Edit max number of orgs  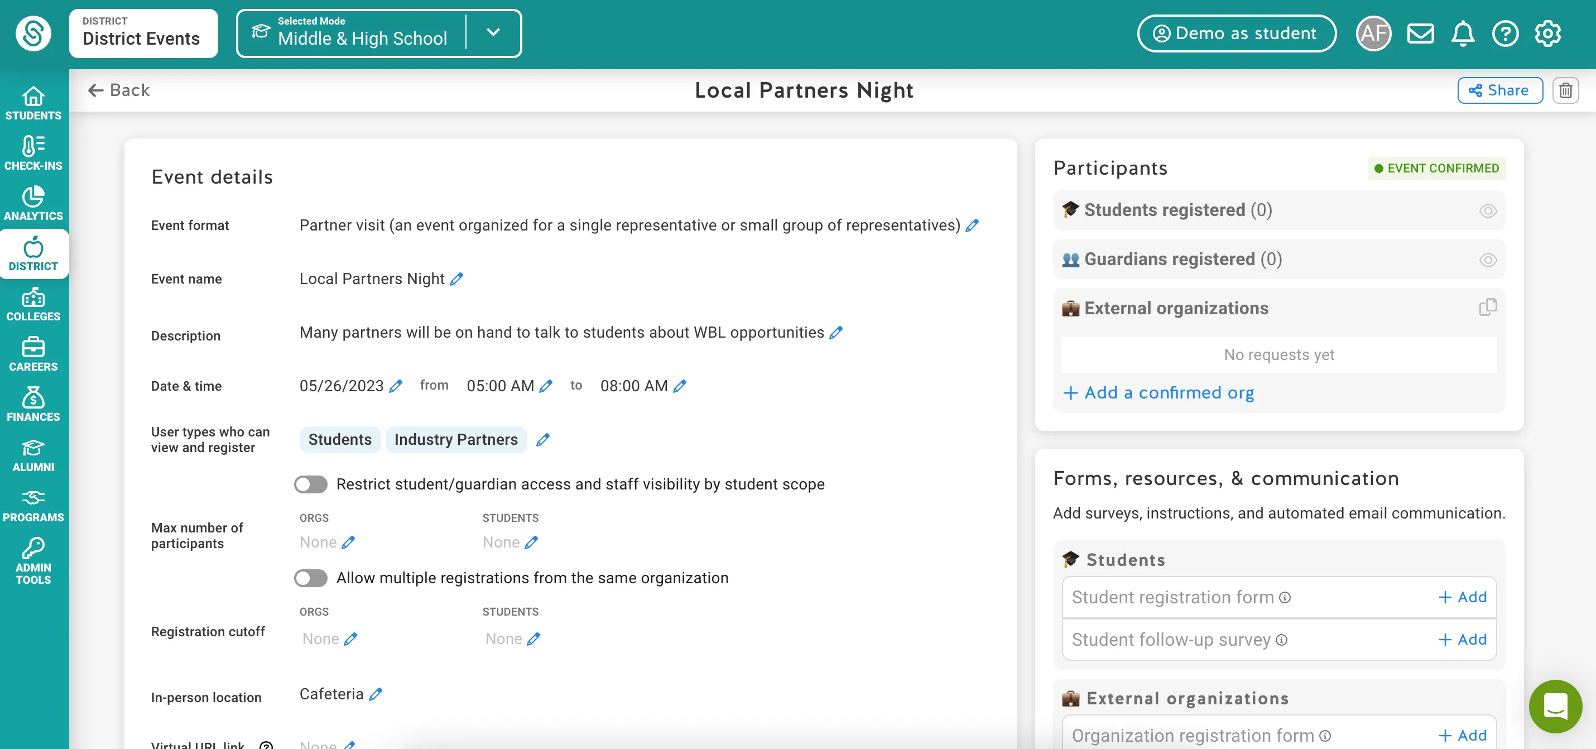click(348, 542)
